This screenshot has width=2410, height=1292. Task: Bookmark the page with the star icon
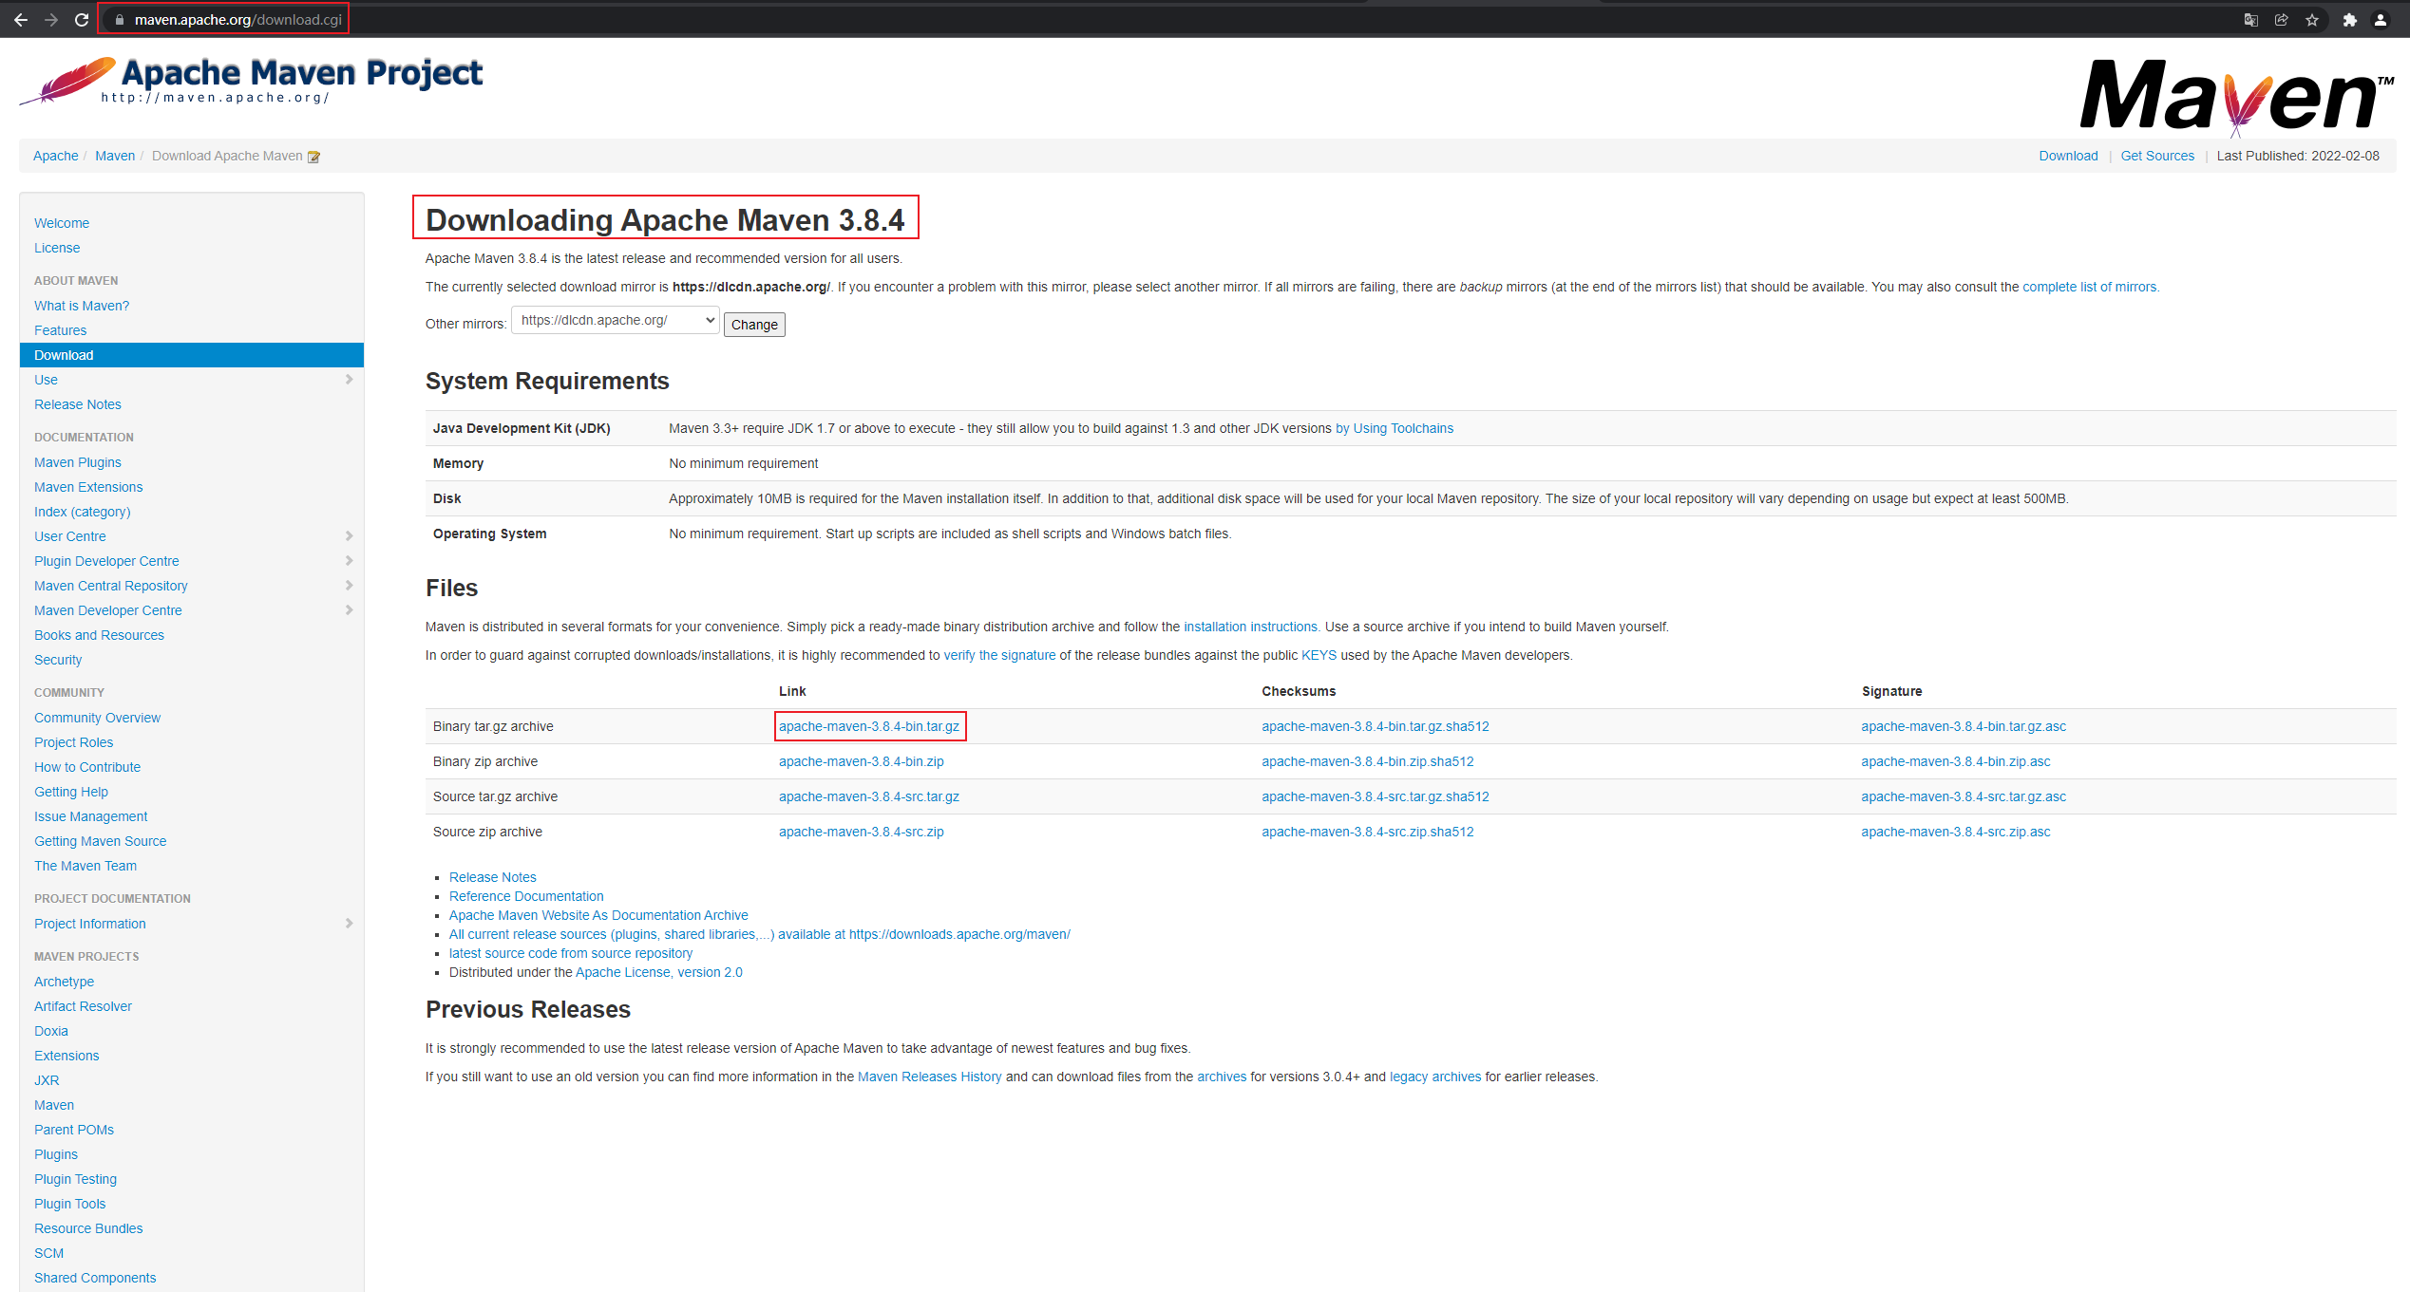click(2312, 20)
